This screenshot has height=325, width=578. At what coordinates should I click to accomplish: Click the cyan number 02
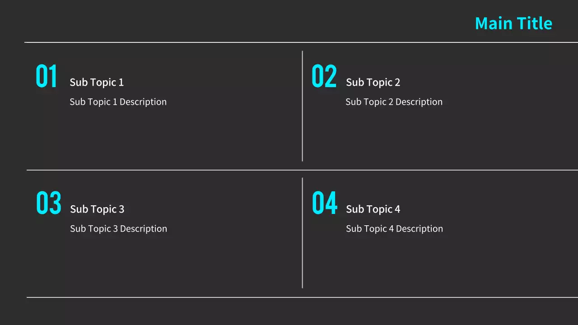324,76
